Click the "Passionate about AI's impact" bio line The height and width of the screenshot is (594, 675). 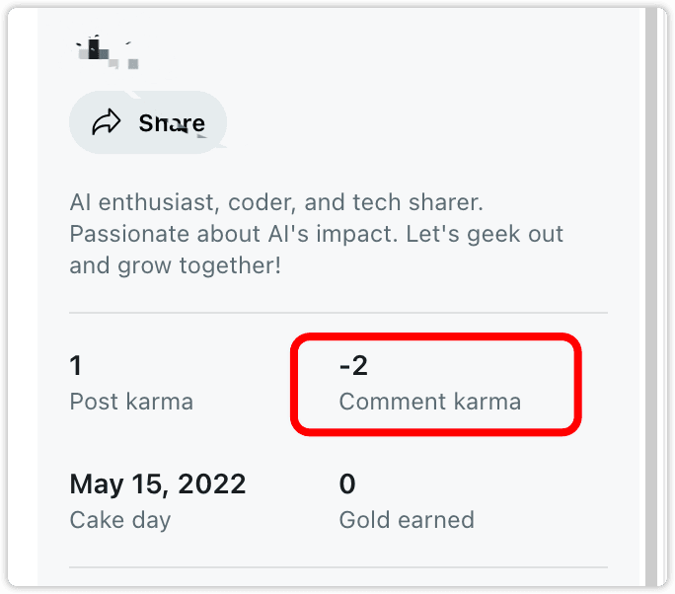click(x=316, y=235)
